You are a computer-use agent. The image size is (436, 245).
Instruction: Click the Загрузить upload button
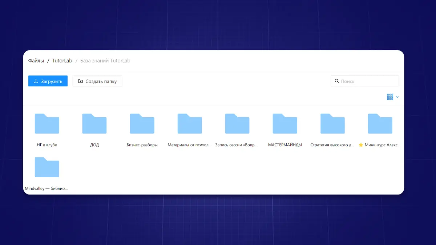point(48,81)
